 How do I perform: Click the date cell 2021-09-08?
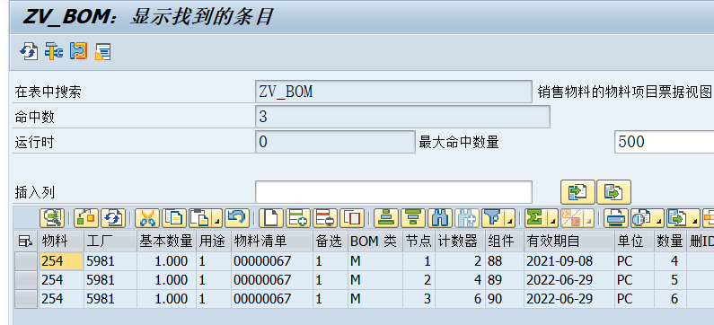click(569, 261)
